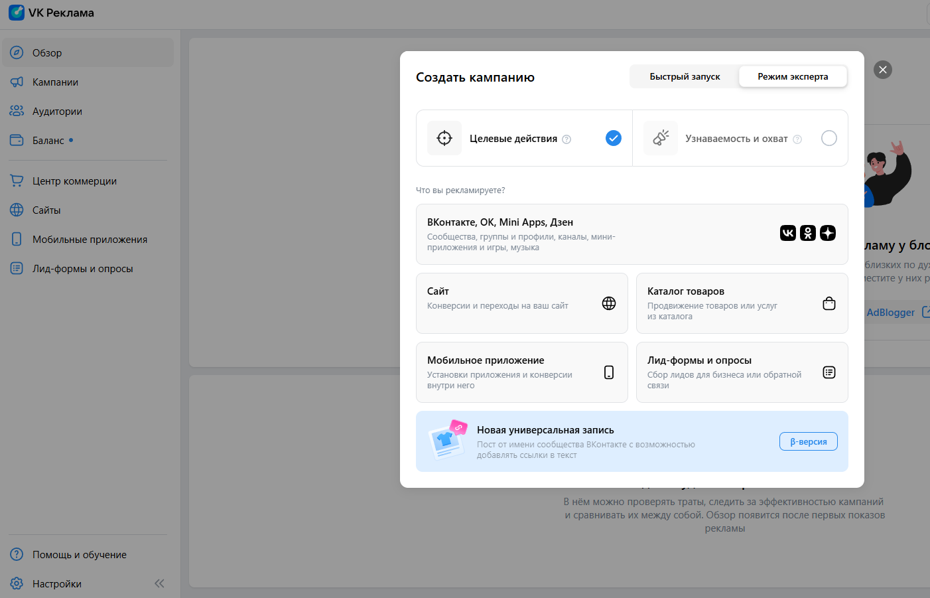930x598 pixels.
Task: Open the Баланс wallet icon
Action: pyautogui.click(x=17, y=141)
